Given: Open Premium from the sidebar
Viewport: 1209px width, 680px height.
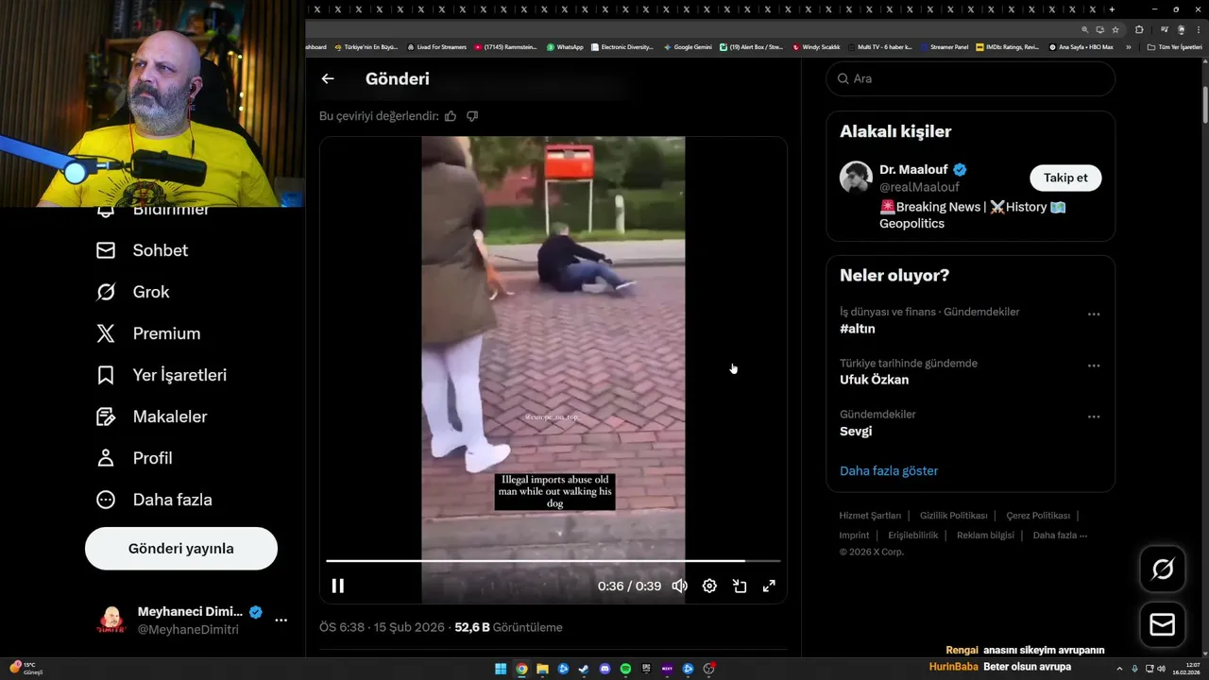Looking at the screenshot, I should coord(148,333).
